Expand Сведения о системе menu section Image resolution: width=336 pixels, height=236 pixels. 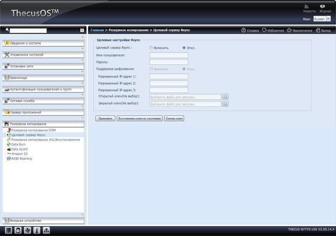43,43
